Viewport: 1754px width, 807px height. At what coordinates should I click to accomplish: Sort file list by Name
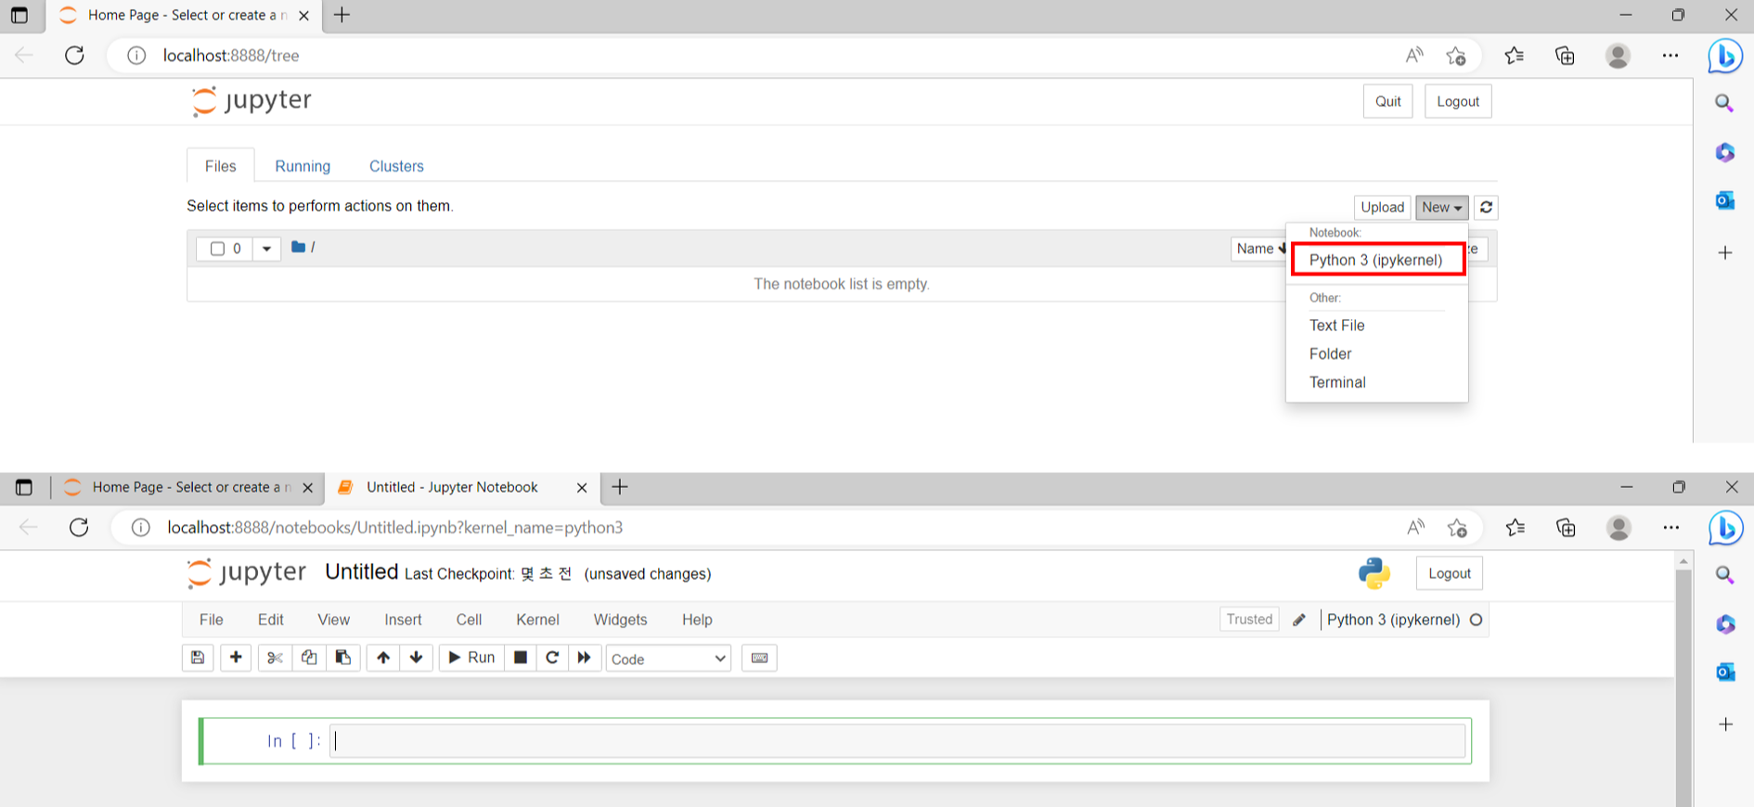click(x=1259, y=249)
